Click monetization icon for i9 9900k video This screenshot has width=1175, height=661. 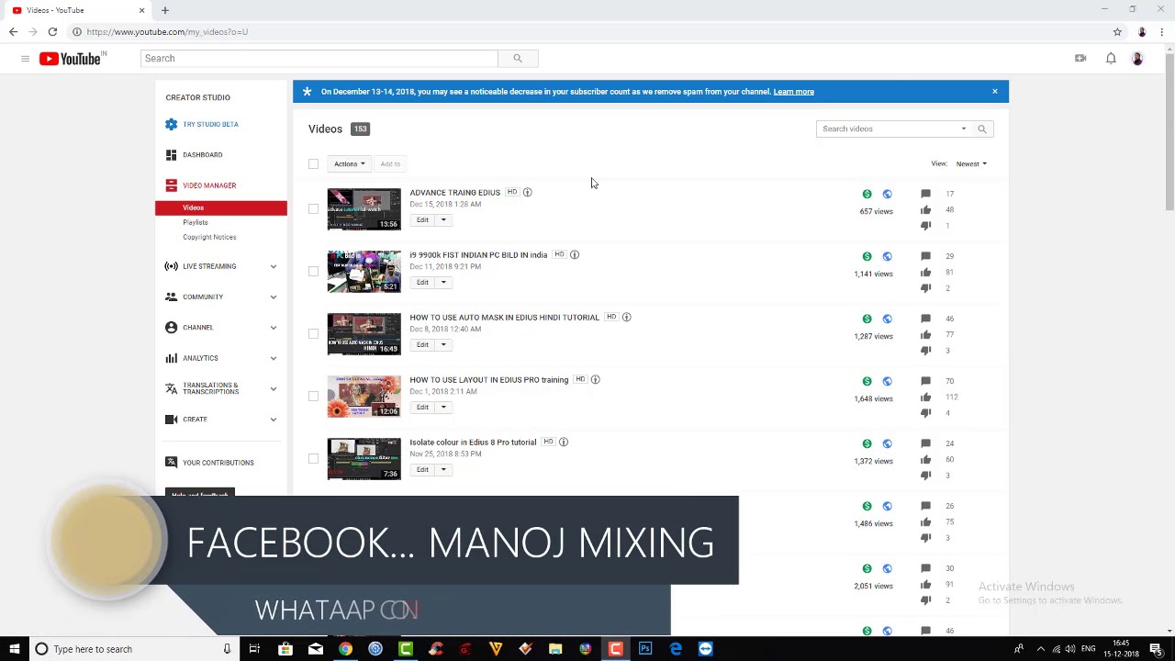867,257
